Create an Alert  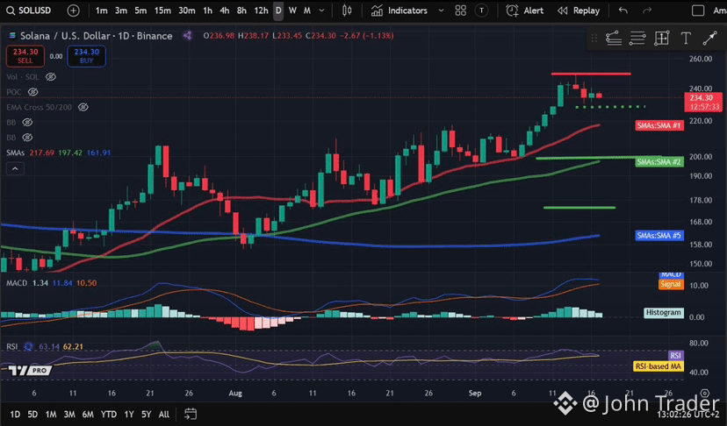point(525,11)
